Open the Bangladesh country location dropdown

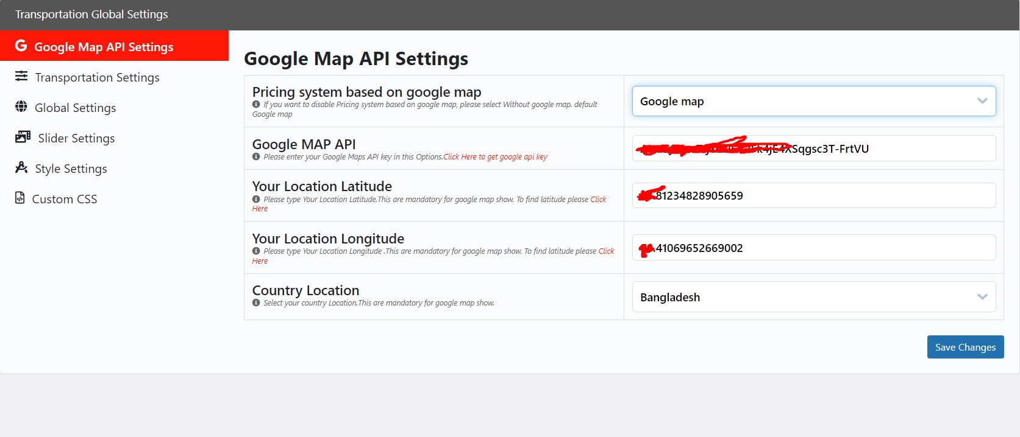pyautogui.click(x=814, y=297)
